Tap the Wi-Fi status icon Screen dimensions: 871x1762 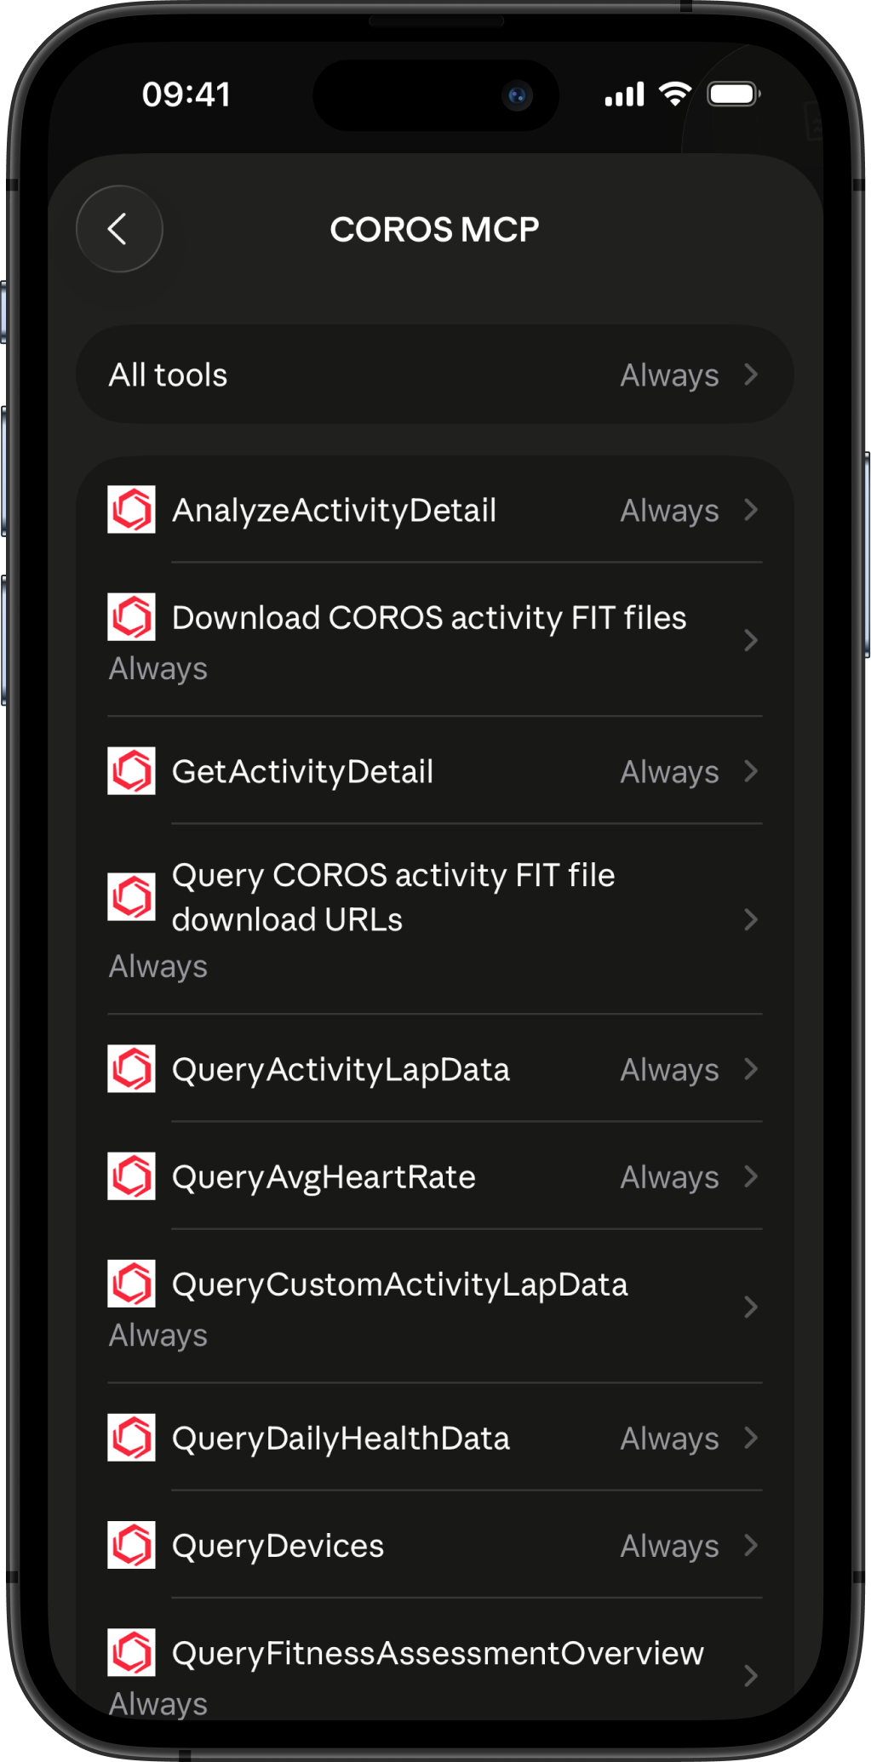(675, 94)
